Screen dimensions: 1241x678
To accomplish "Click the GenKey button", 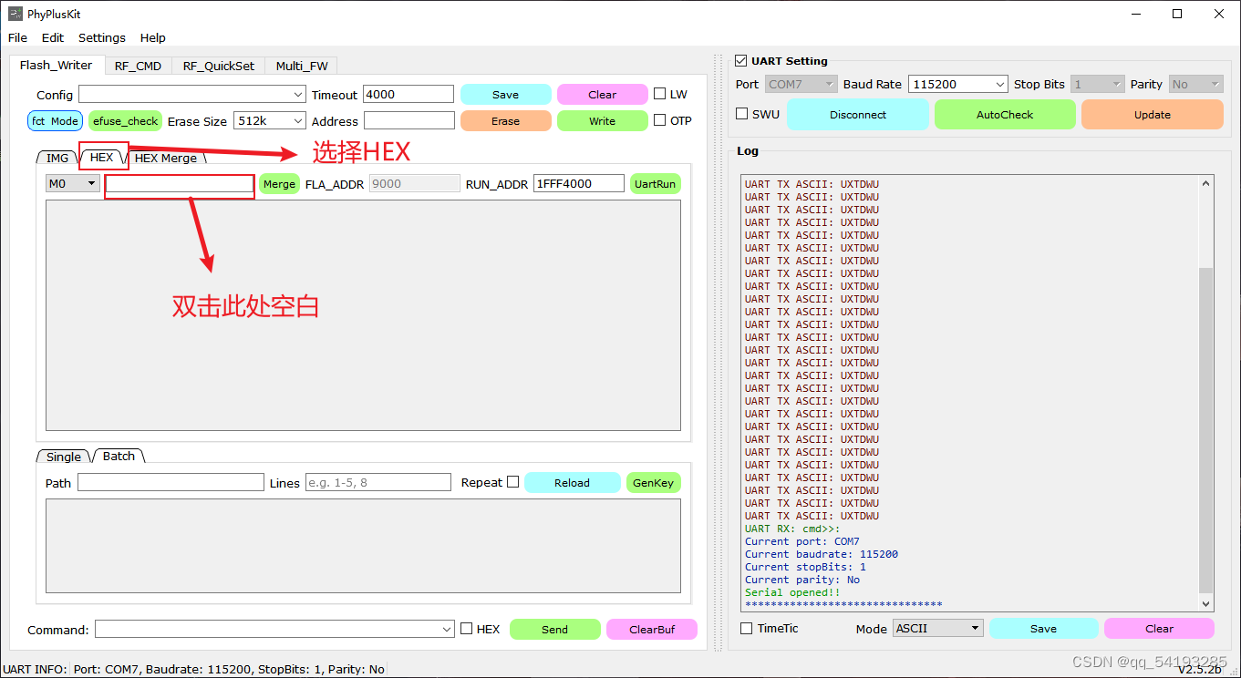I will pyautogui.click(x=653, y=483).
